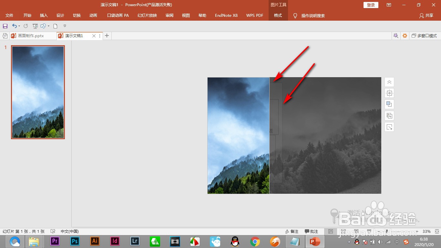
Task: Click the crop/resize floating icon
Action: click(389, 127)
